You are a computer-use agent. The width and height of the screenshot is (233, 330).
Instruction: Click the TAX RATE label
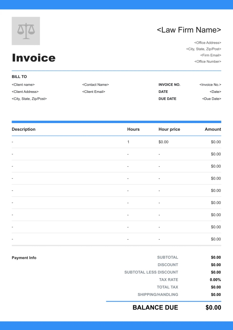(x=169, y=280)
